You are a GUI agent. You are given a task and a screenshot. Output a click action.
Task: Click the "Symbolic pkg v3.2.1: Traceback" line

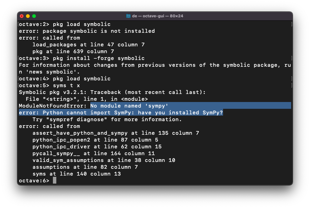pos(112,92)
